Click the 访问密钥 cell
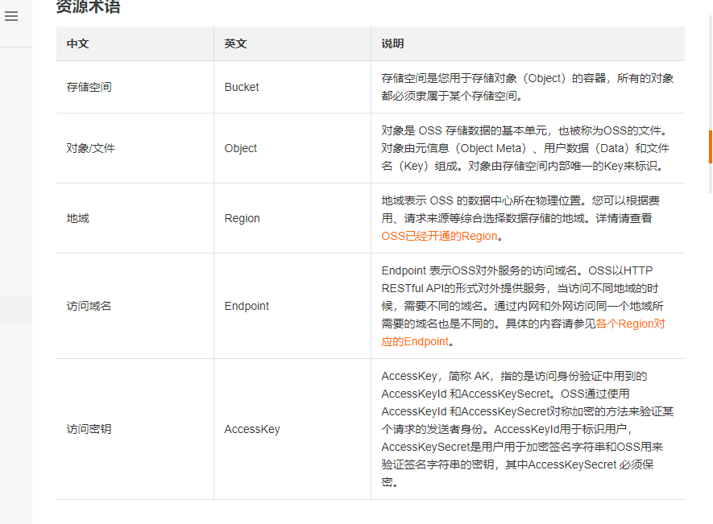The image size is (713, 524). tap(135, 430)
